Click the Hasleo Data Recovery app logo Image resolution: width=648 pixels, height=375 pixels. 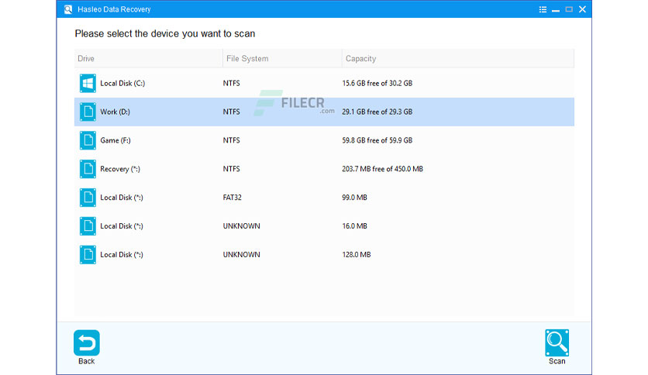point(68,9)
